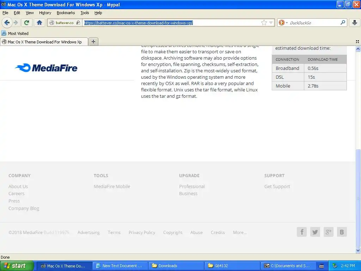Open the Edit menu
This screenshot has height=271, width=361.
[17, 13]
